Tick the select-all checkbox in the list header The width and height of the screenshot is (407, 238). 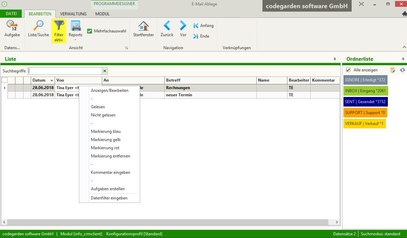tap(4, 80)
